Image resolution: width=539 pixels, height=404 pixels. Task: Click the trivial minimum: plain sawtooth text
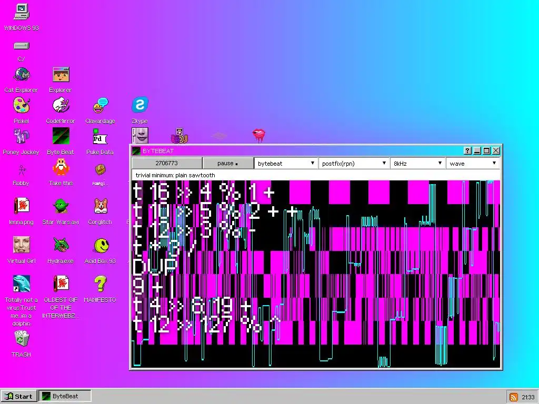[x=175, y=175]
